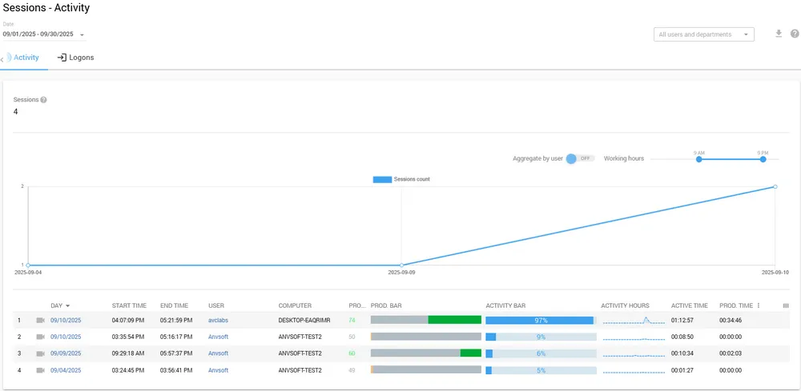Toggle Aggregate by user switch
Viewport: 801px width, 391px height.
point(578,158)
